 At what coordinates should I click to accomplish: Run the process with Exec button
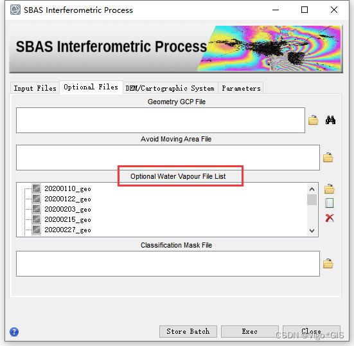click(x=250, y=331)
